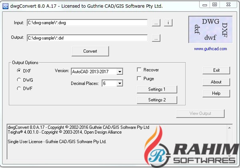Image resolution: width=240 pixels, height=168 pixels.
Task: Click the log scrollbar up arrow
Action: pos(230,128)
